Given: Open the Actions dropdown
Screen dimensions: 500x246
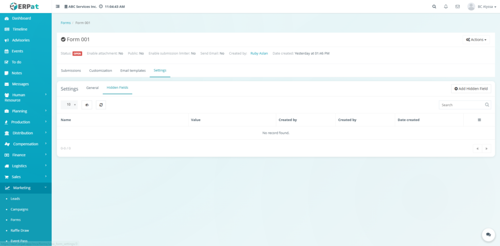Looking at the screenshot, I should [476, 40].
